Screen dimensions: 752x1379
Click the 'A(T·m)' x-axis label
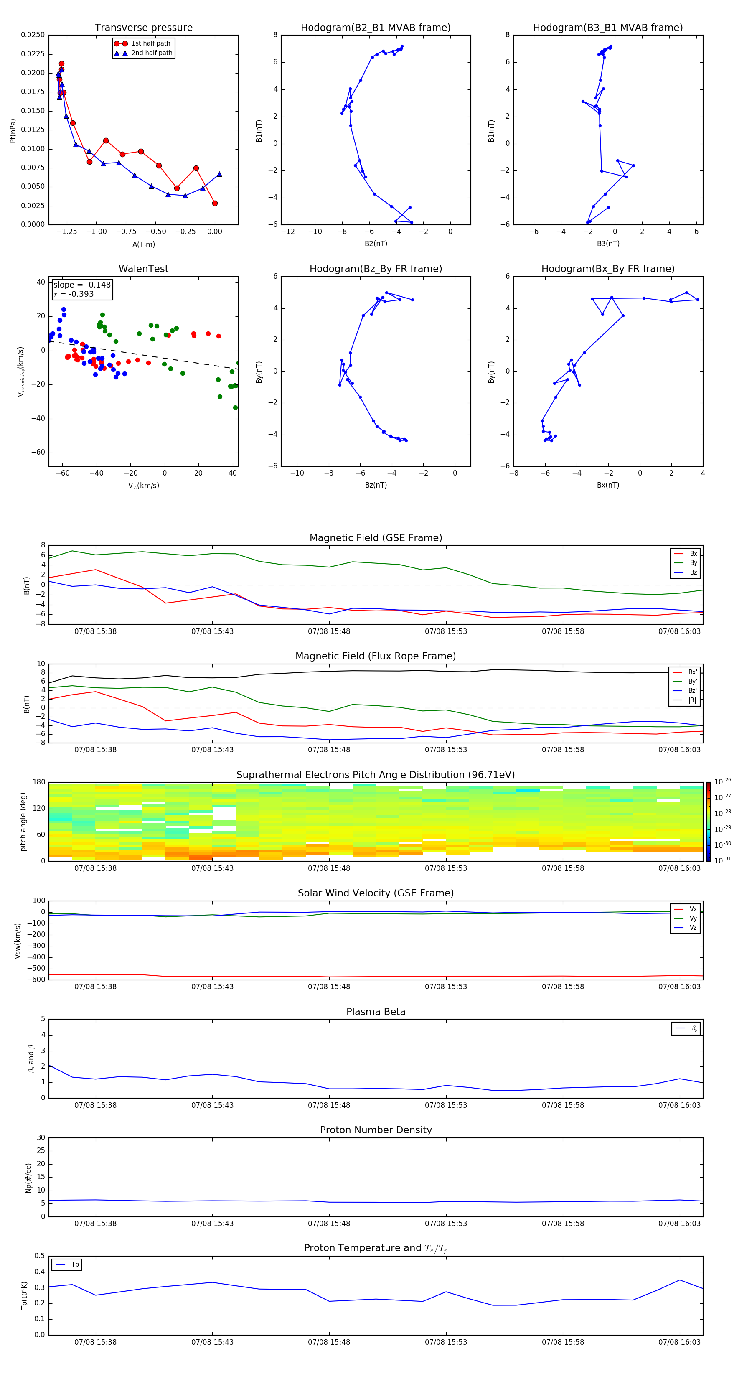143,244
